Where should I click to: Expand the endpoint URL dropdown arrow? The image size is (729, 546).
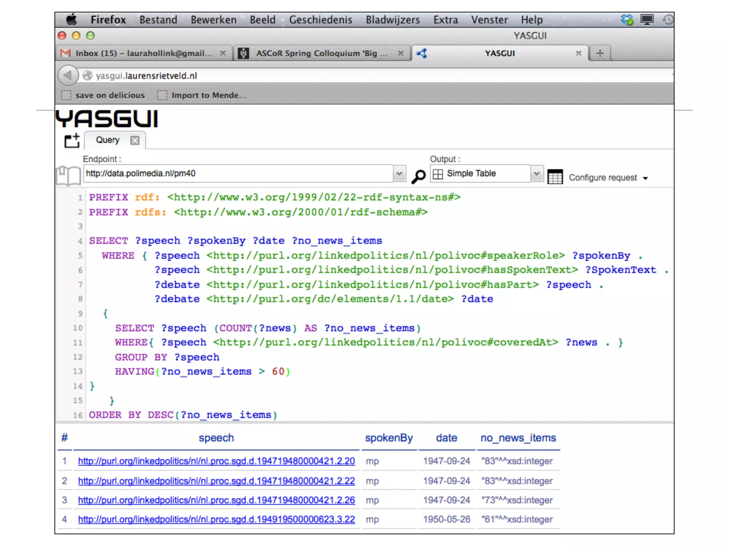[399, 173]
